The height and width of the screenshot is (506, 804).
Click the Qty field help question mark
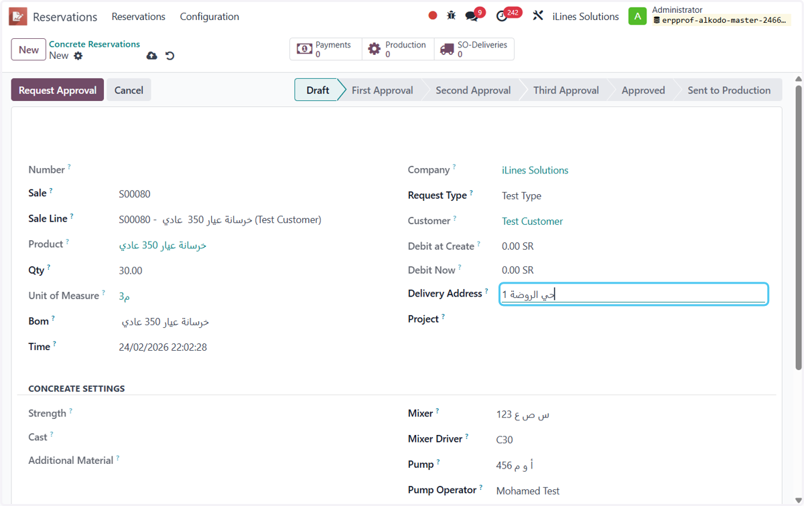(48, 268)
